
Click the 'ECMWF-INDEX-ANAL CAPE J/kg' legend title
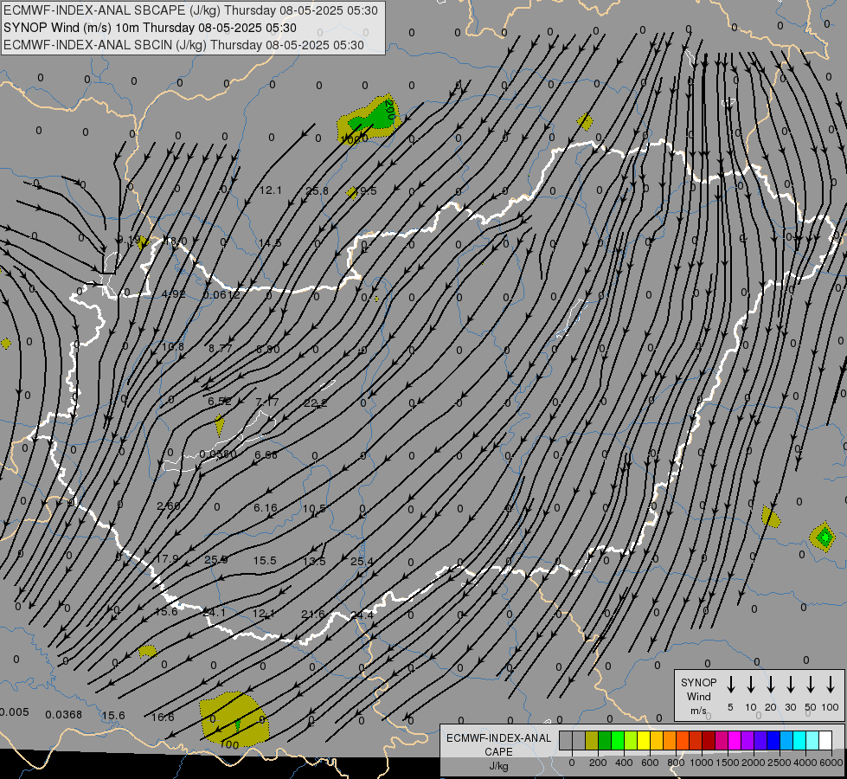[x=498, y=751]
